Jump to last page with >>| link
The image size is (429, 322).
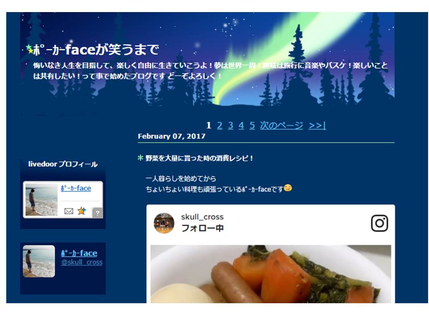(x=317, y=125)
